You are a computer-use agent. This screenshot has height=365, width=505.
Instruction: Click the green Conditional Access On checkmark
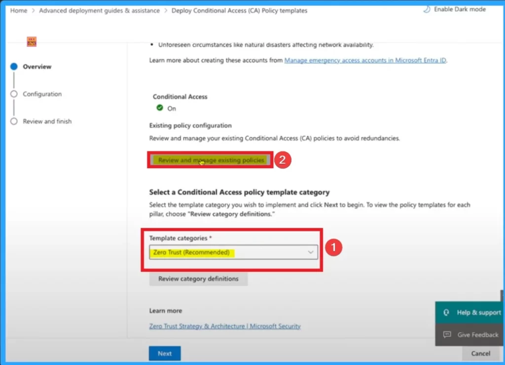(160, 108)
